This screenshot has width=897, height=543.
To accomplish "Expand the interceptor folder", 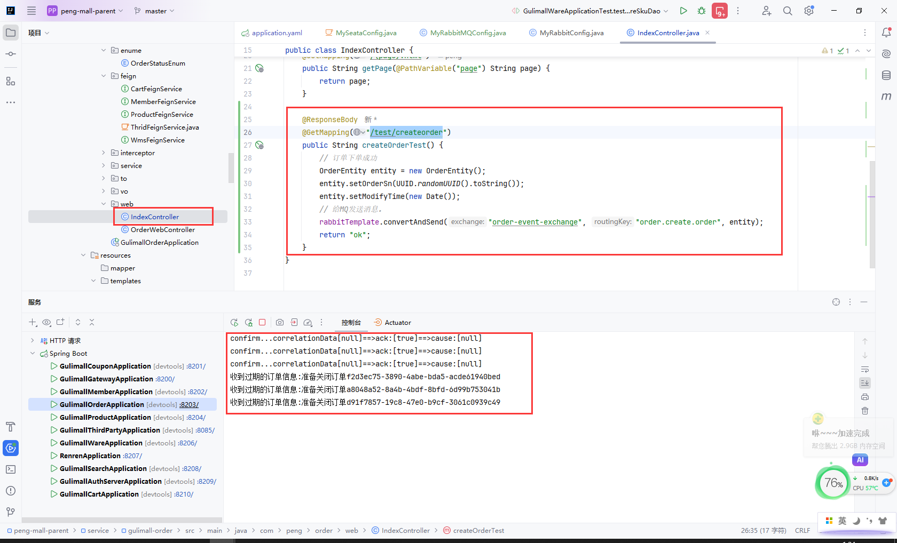I will point(104,153).
